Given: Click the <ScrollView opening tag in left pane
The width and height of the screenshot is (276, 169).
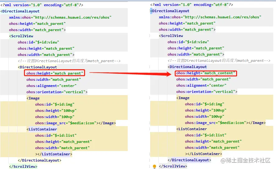Looking at the screenshot, I should 21,36.
